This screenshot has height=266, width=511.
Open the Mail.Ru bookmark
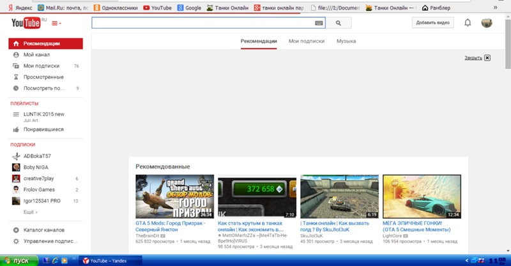[x=63, y=8]
